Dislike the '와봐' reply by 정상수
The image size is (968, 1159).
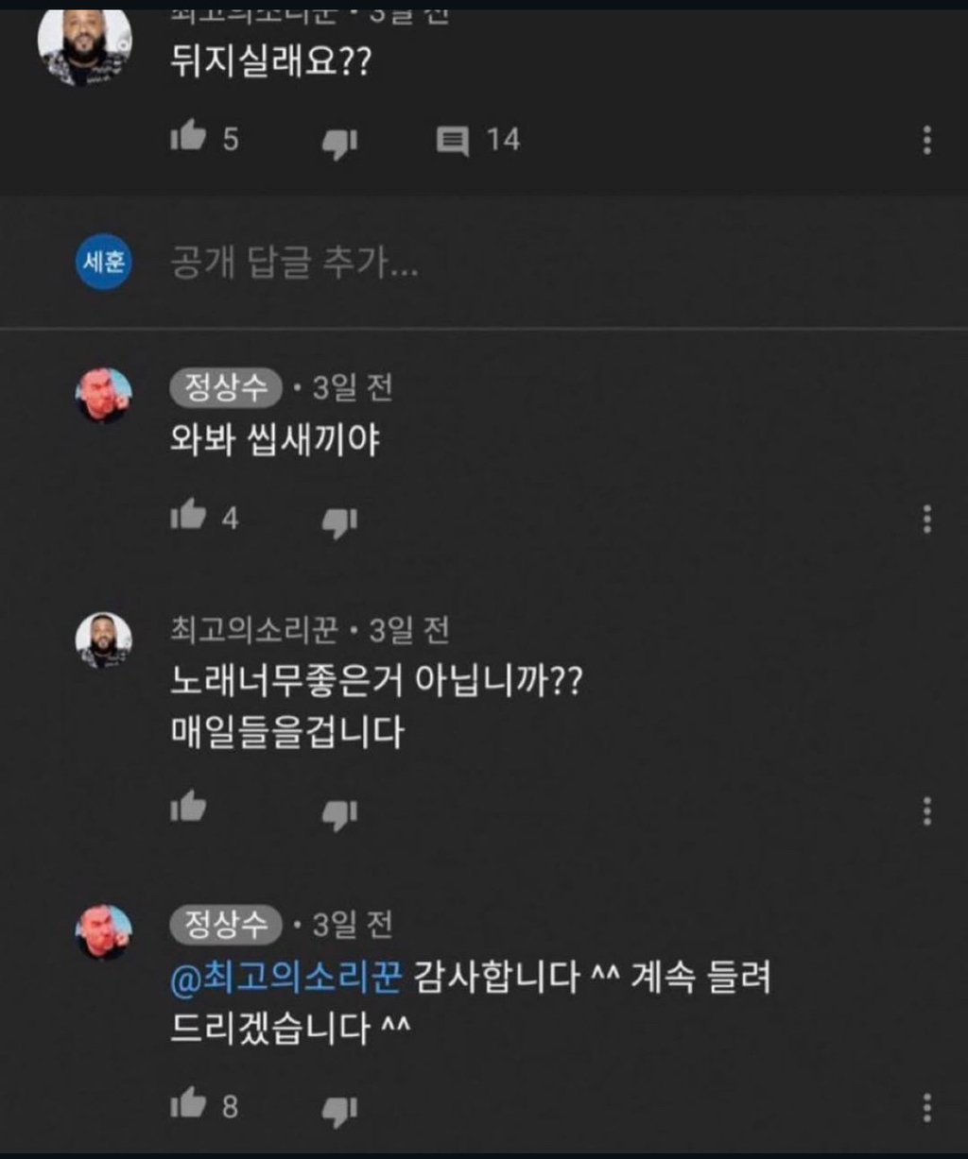(x=339, y=521)
